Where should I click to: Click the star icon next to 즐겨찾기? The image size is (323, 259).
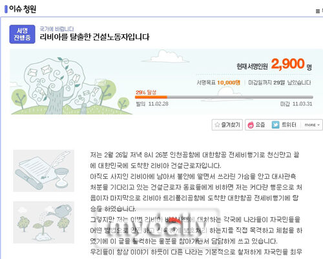coord(217,125)
